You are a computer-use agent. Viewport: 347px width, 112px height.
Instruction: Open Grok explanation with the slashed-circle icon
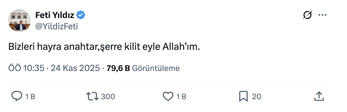tap(307, 15)
